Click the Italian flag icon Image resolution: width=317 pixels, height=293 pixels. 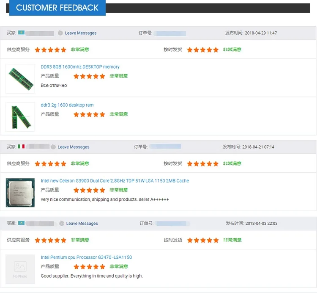coord(21,146)
